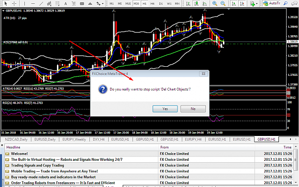Choose the Vertical Line drawing tool
The image size is (299, 187).
click(x=24, y=3)
